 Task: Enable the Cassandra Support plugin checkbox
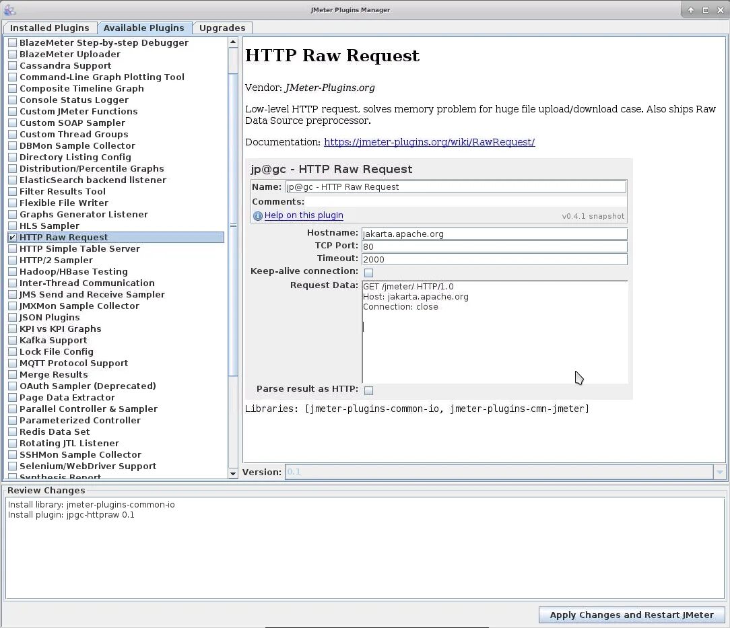coord(13,65)
